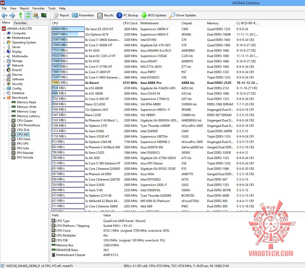Click the DirectX tree icon
This screenshot has width=305, height=268.
[8, 70]
